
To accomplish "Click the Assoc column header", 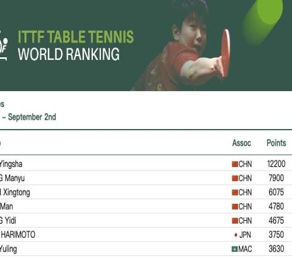I will click(241, 143).
